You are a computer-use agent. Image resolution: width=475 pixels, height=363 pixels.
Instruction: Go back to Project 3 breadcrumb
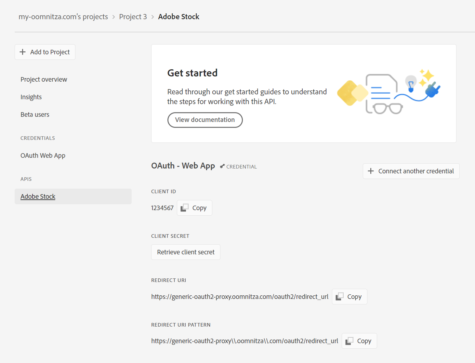pos(133,17)
